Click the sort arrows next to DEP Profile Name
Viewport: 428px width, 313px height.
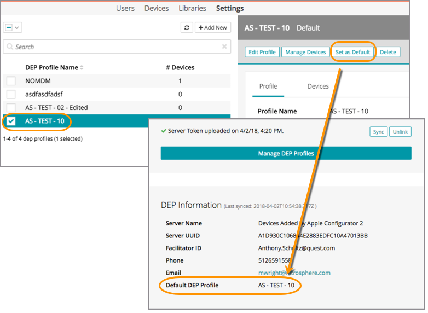click(82, 68)
